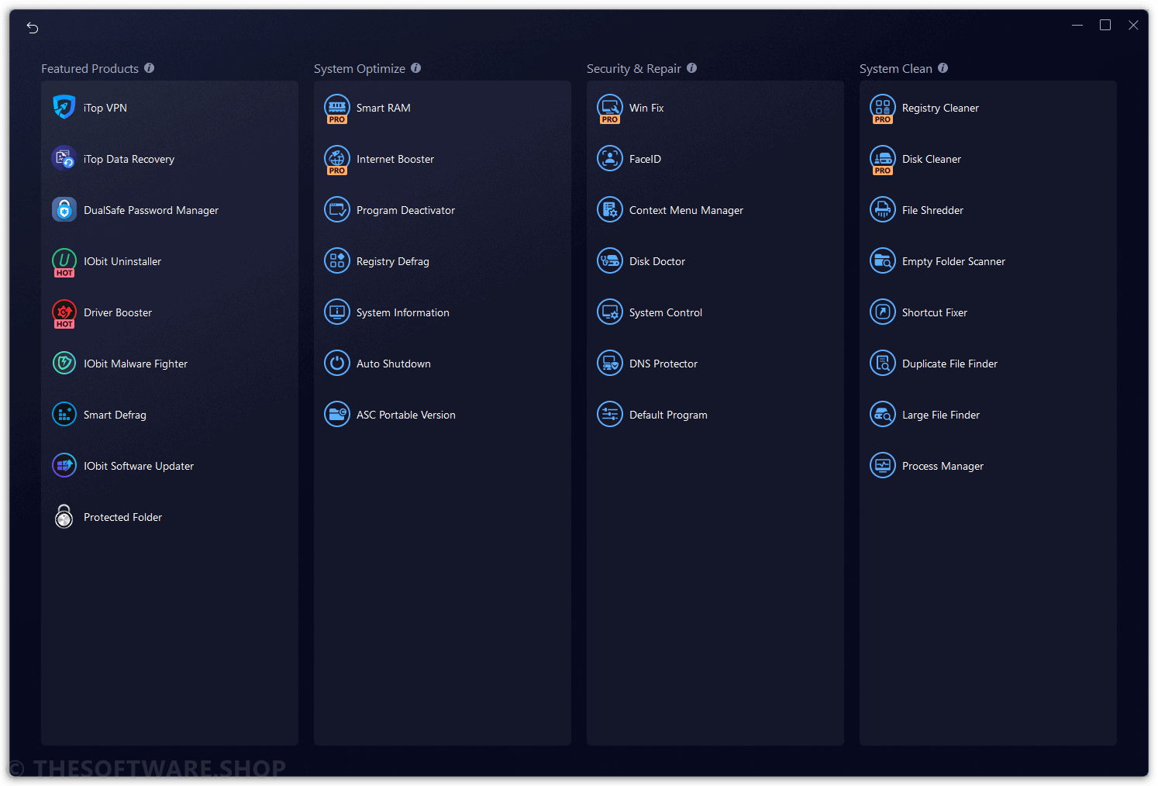This screenshot has width=1158, height=786.
Task: Click the "Context Menu Manager" text
Action: tap(686, 210)
